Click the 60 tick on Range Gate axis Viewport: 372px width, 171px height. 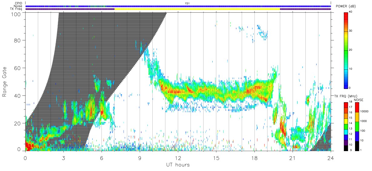coord(18,68)
